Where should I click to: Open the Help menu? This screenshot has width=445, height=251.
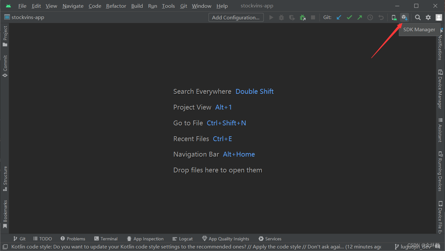coord(222,6)
